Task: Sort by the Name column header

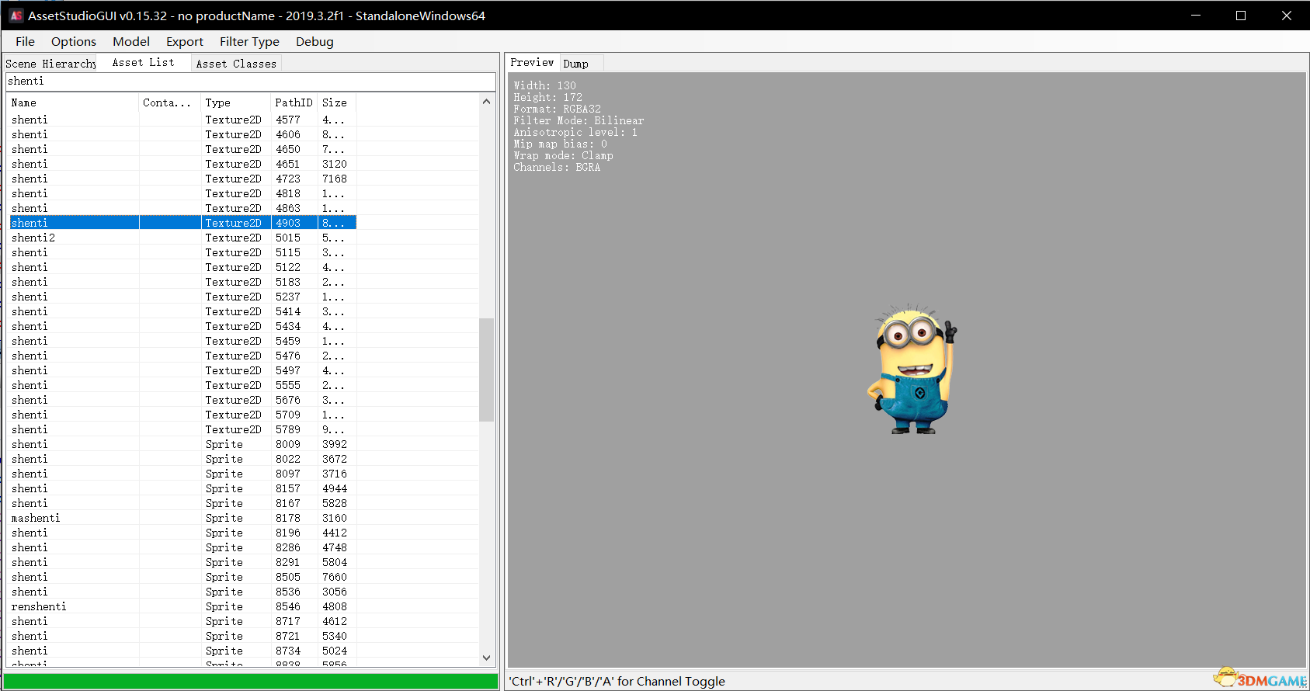Action: (x=74, y=102)
